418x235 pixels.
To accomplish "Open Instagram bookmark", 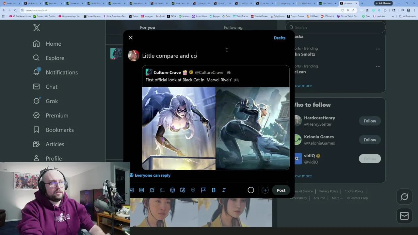I will [147, 16].
